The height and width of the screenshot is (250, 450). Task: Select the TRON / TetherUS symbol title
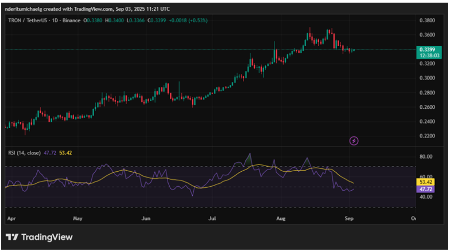click(x=28, y=20)
